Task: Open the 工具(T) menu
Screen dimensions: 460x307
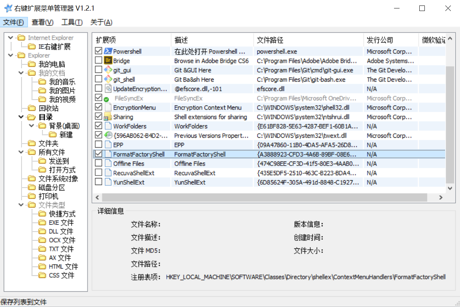Action: [72, 22]
